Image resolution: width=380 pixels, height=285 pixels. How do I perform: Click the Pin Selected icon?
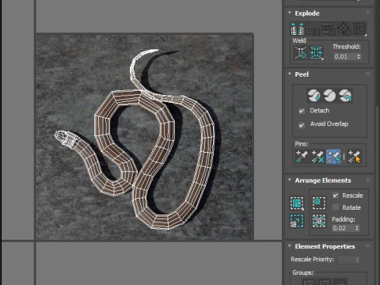(302, 157)
